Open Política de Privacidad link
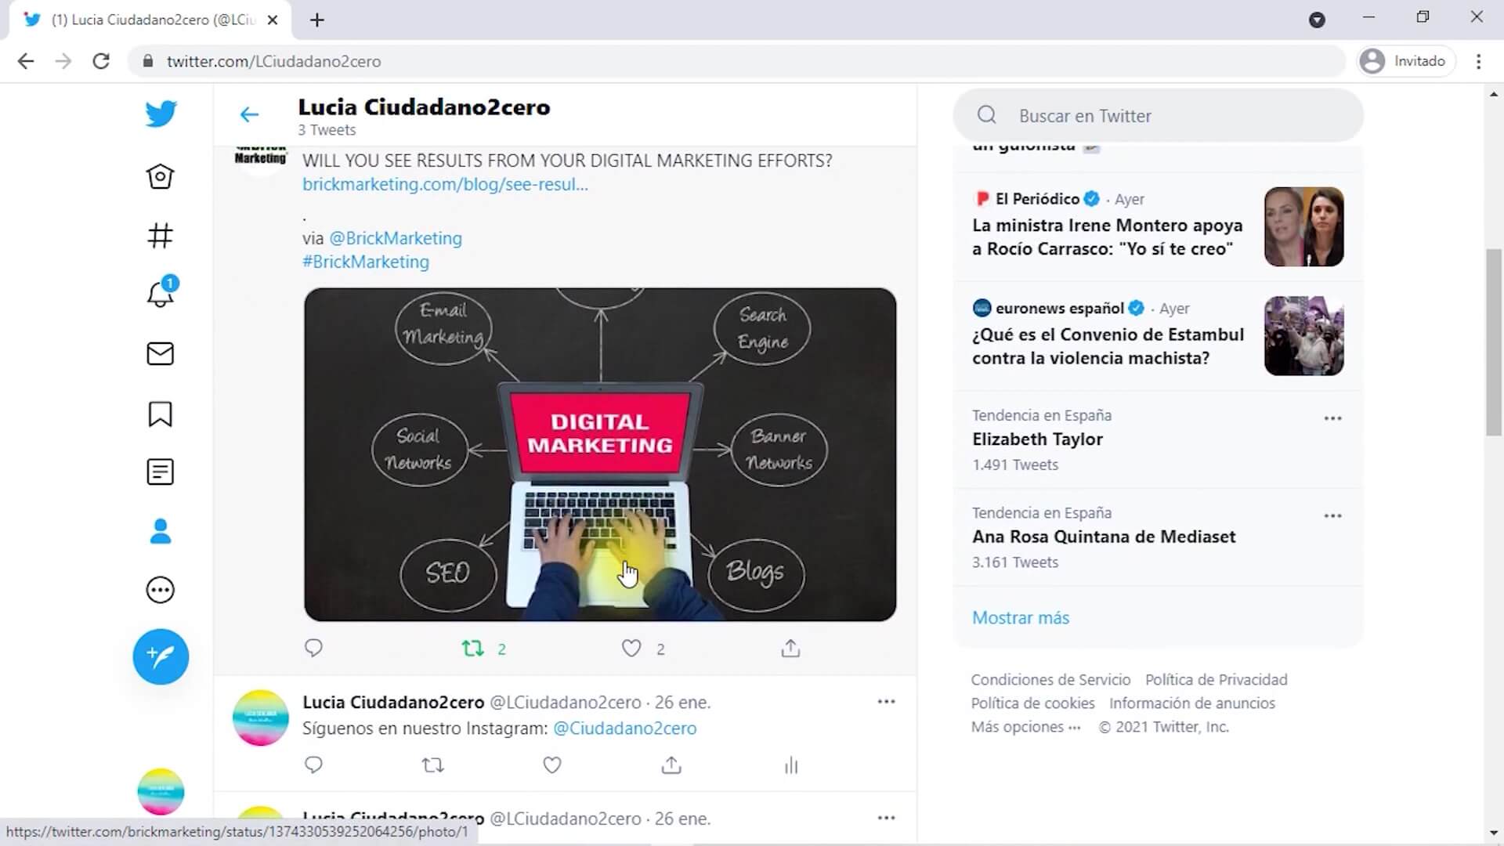The image size is (1504, 846). tap(1216, 680)
